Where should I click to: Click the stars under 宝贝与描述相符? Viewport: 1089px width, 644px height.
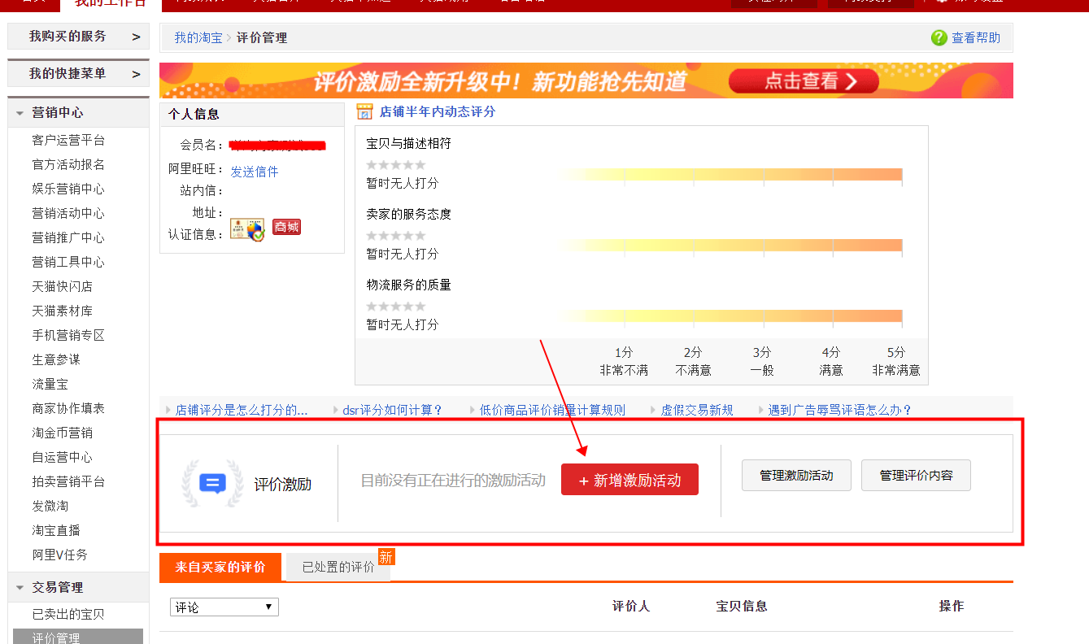click(x=396, y=165)
